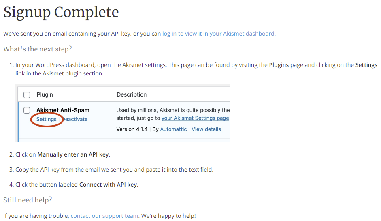381x221 pixels.
Task: Click the Automattic author link
Action: (173, 129)
